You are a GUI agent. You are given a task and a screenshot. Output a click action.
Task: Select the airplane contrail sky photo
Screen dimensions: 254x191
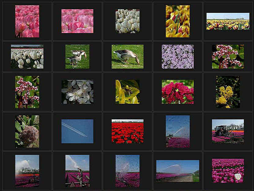pos(77,131)
